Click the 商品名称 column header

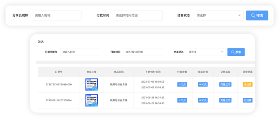coord(119,72)
